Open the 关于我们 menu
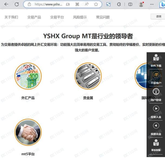 (x=11, y=17)
